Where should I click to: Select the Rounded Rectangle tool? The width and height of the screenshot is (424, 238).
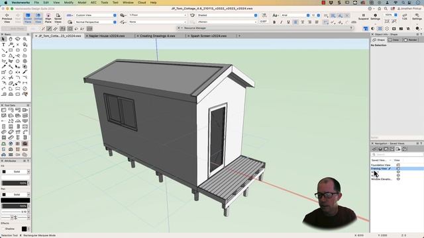click(18, 50)
